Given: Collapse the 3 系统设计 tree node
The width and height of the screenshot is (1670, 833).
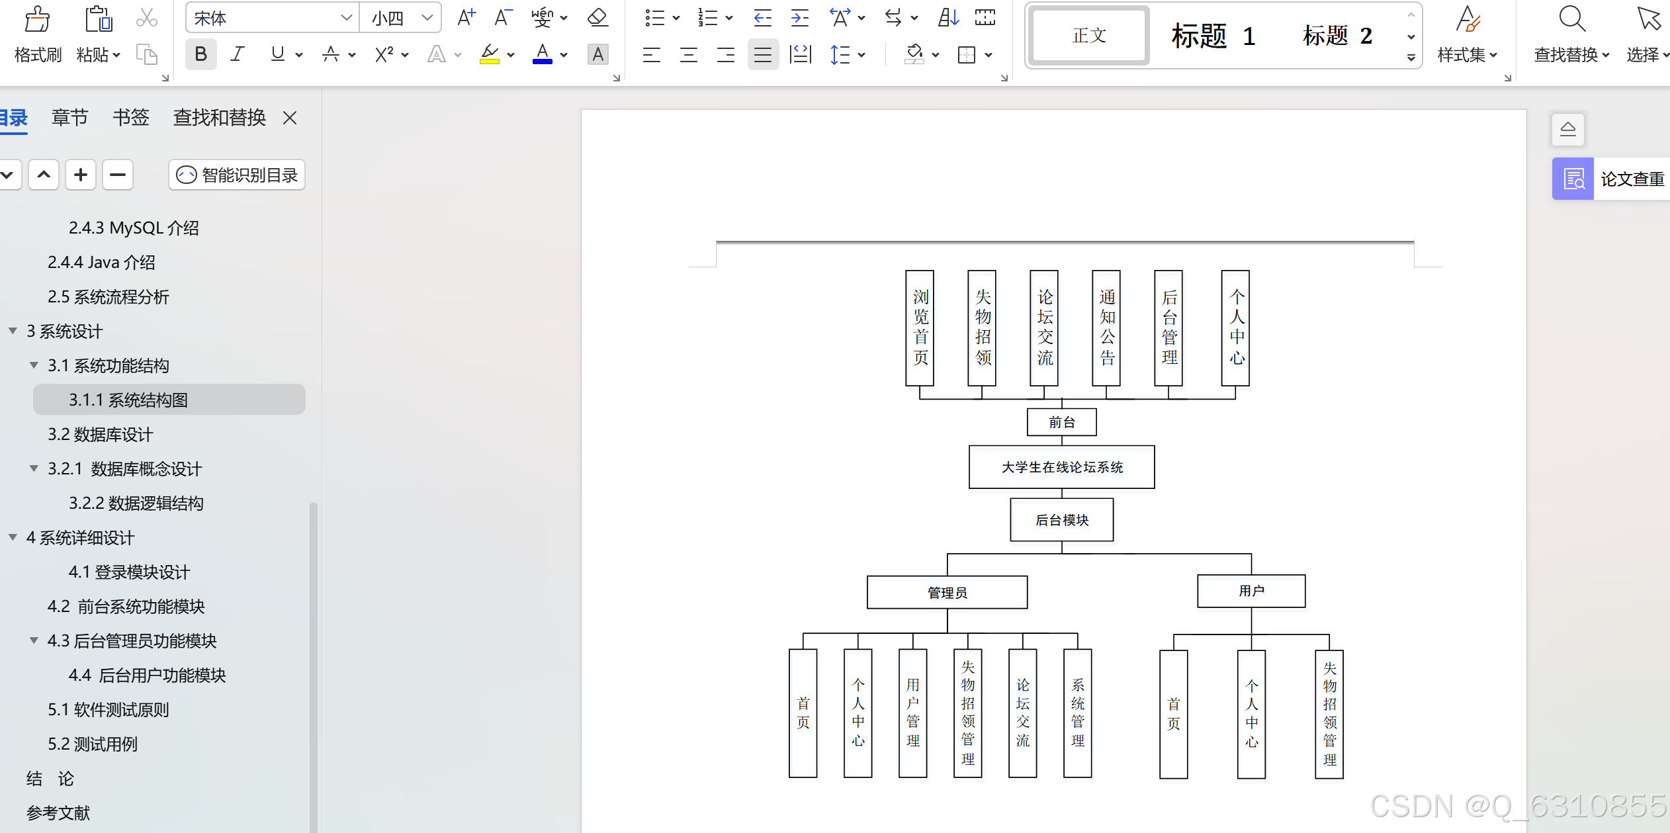Looking at the screenshot, I should pos(13,331).
